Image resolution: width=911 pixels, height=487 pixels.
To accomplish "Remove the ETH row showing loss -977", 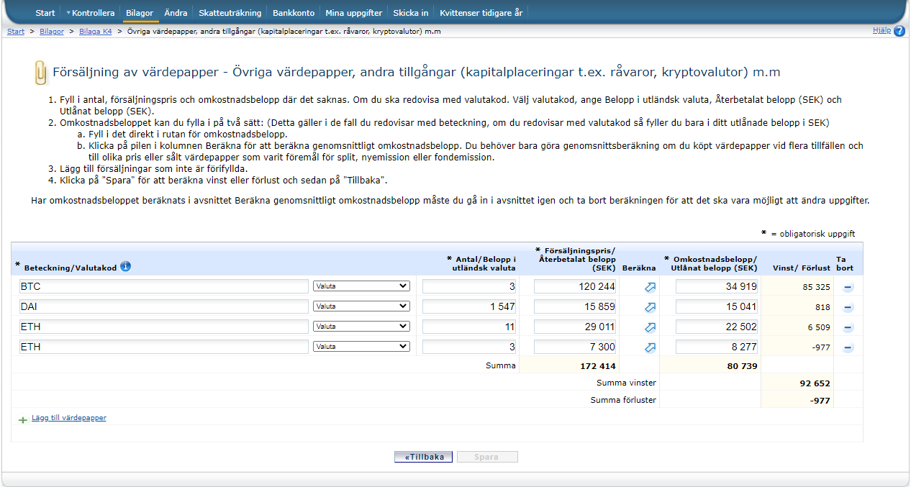I will click(x=848, y=347).
